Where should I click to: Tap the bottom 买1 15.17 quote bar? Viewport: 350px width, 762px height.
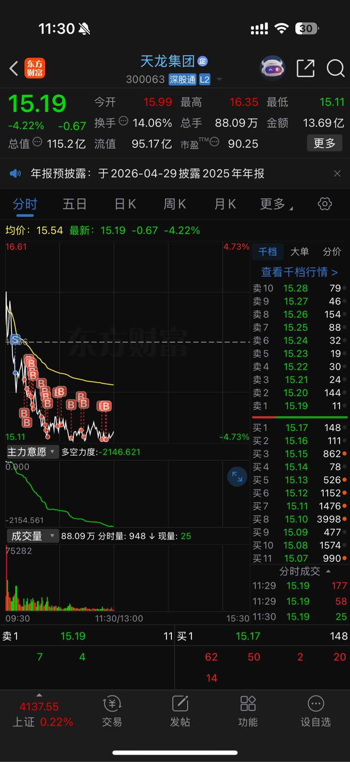(262, 636)
